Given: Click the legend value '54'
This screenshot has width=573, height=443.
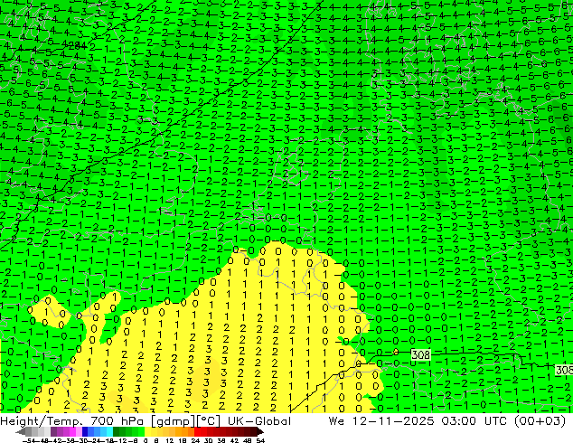Looking at the screenshot, I should (x=259, y=440).
